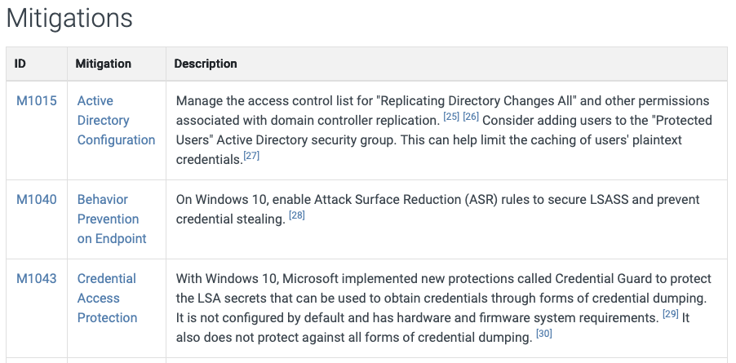View citation reference [29]
736x363 pixels.
(670, 314)
